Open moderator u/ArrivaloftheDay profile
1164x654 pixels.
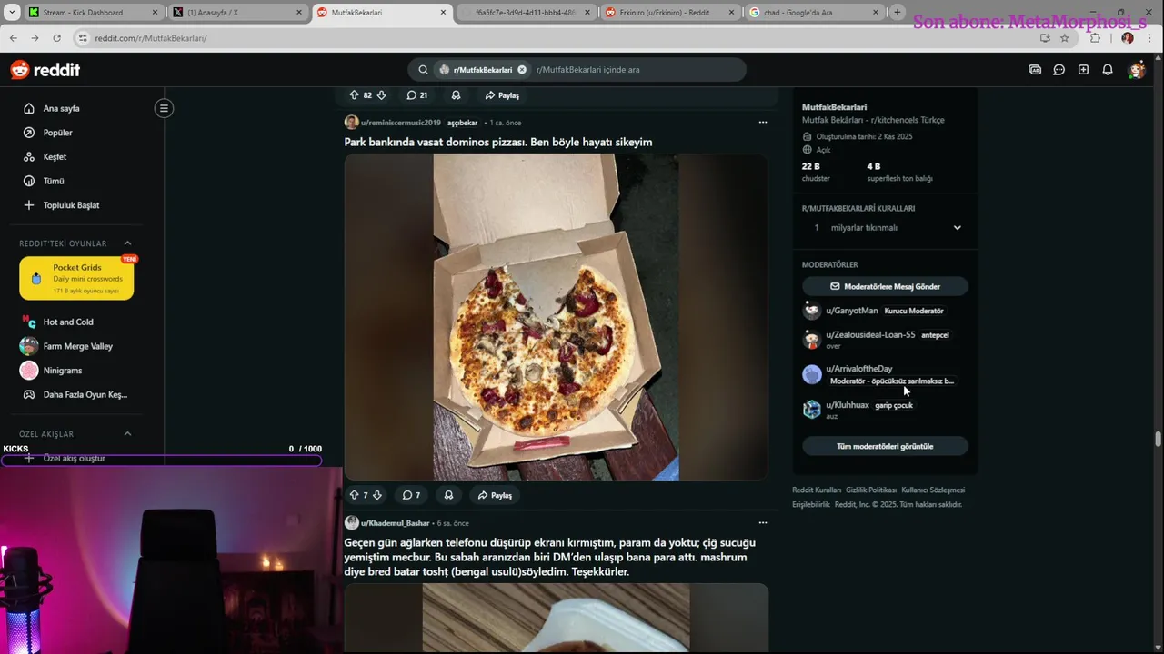pyautogui.click(x=859, y=369)
